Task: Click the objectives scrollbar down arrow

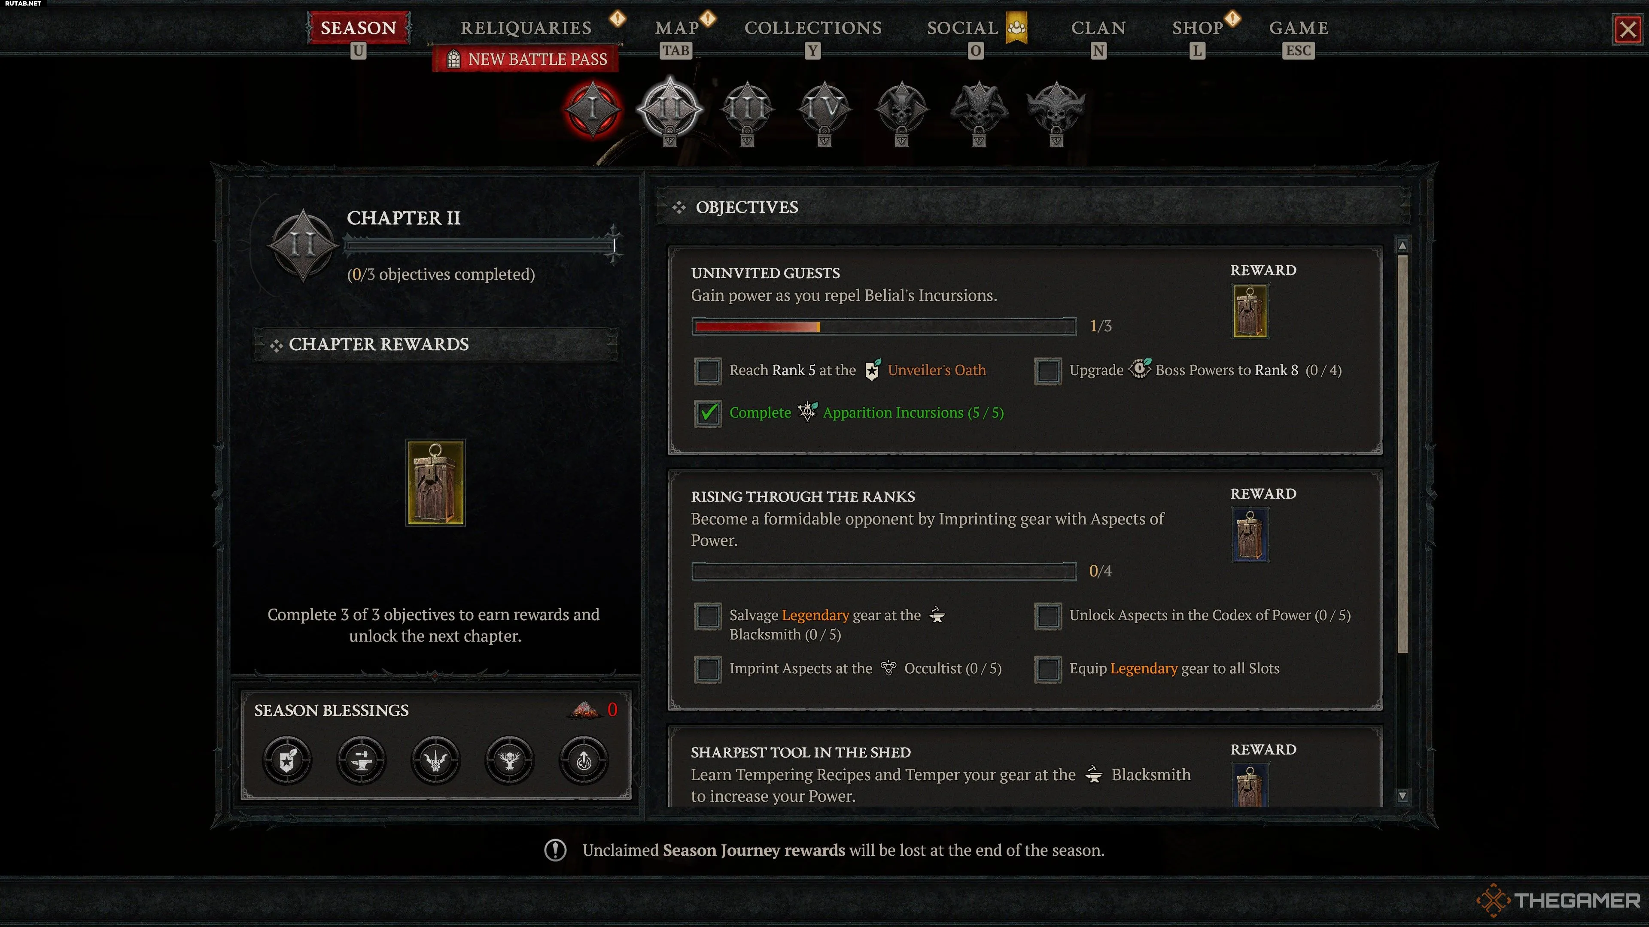Action: tap(1403, 797)
